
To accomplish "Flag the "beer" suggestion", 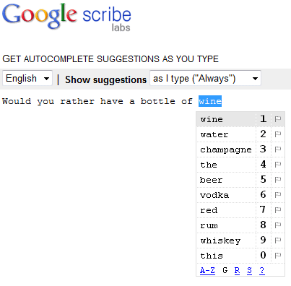I will (x=278, y=180).
